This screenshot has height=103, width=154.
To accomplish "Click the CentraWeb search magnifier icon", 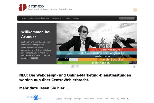I will coord(128,99).
